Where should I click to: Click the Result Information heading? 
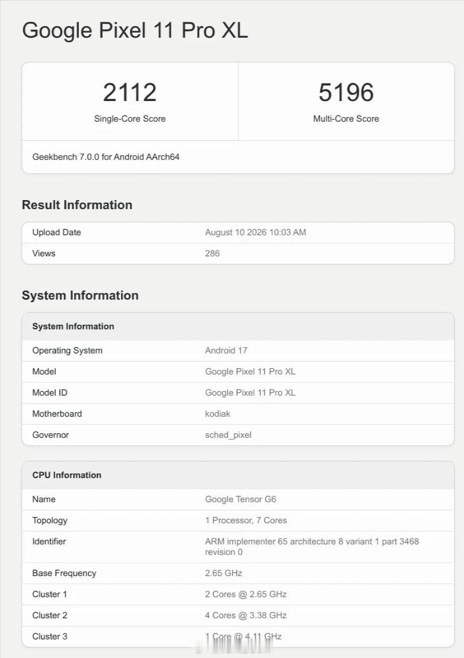coord(77,205)
